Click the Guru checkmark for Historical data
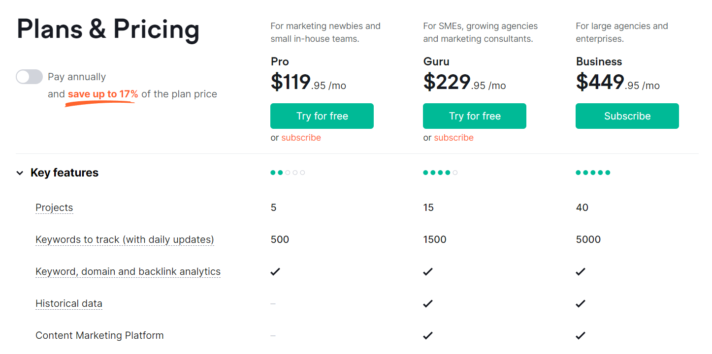Viewport: 712px width, 354px height. [x=428, y=303]
